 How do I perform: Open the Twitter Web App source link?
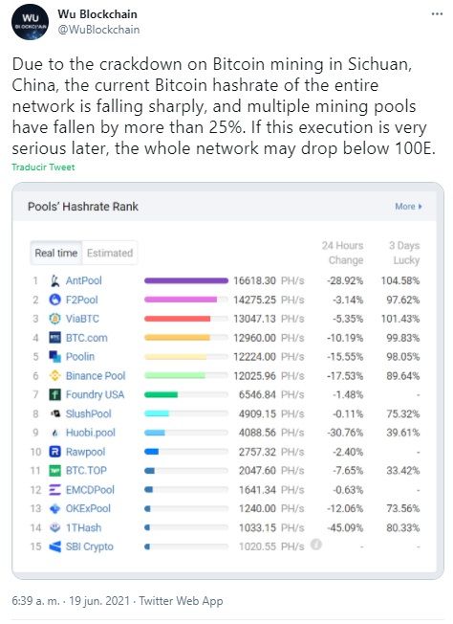point(181,600)
